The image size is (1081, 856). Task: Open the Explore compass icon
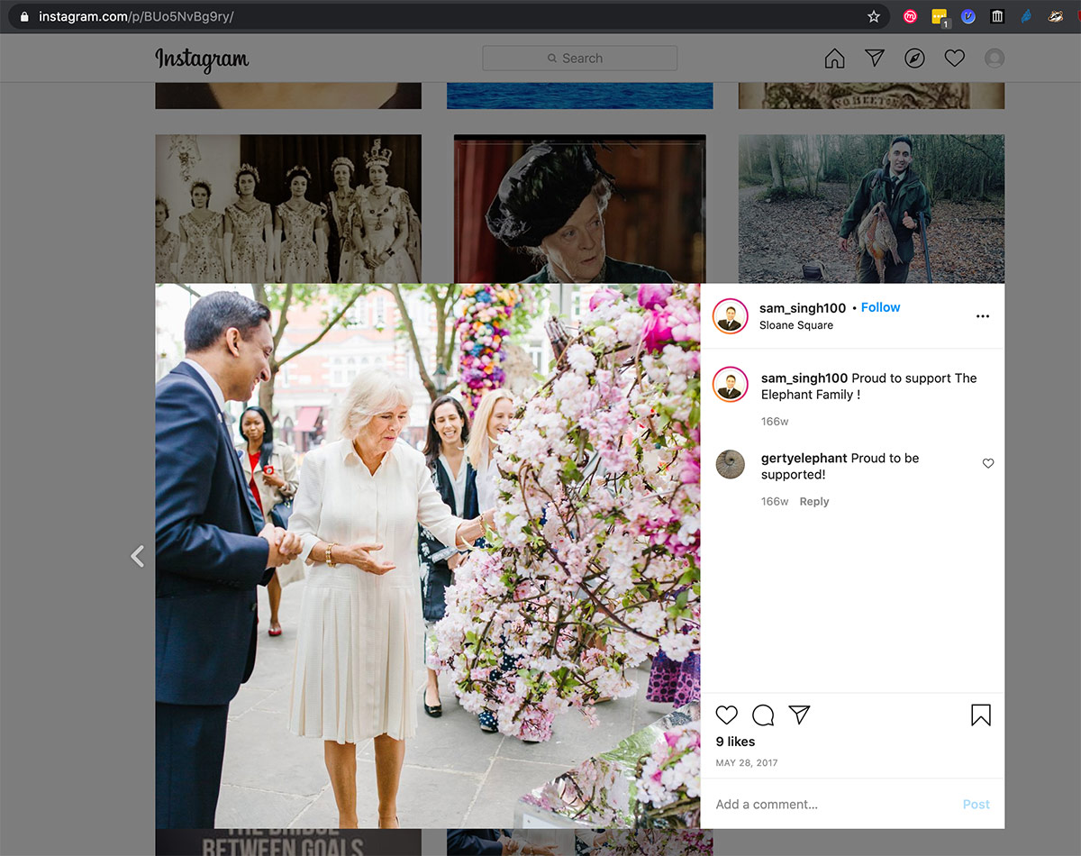point(913,58)
